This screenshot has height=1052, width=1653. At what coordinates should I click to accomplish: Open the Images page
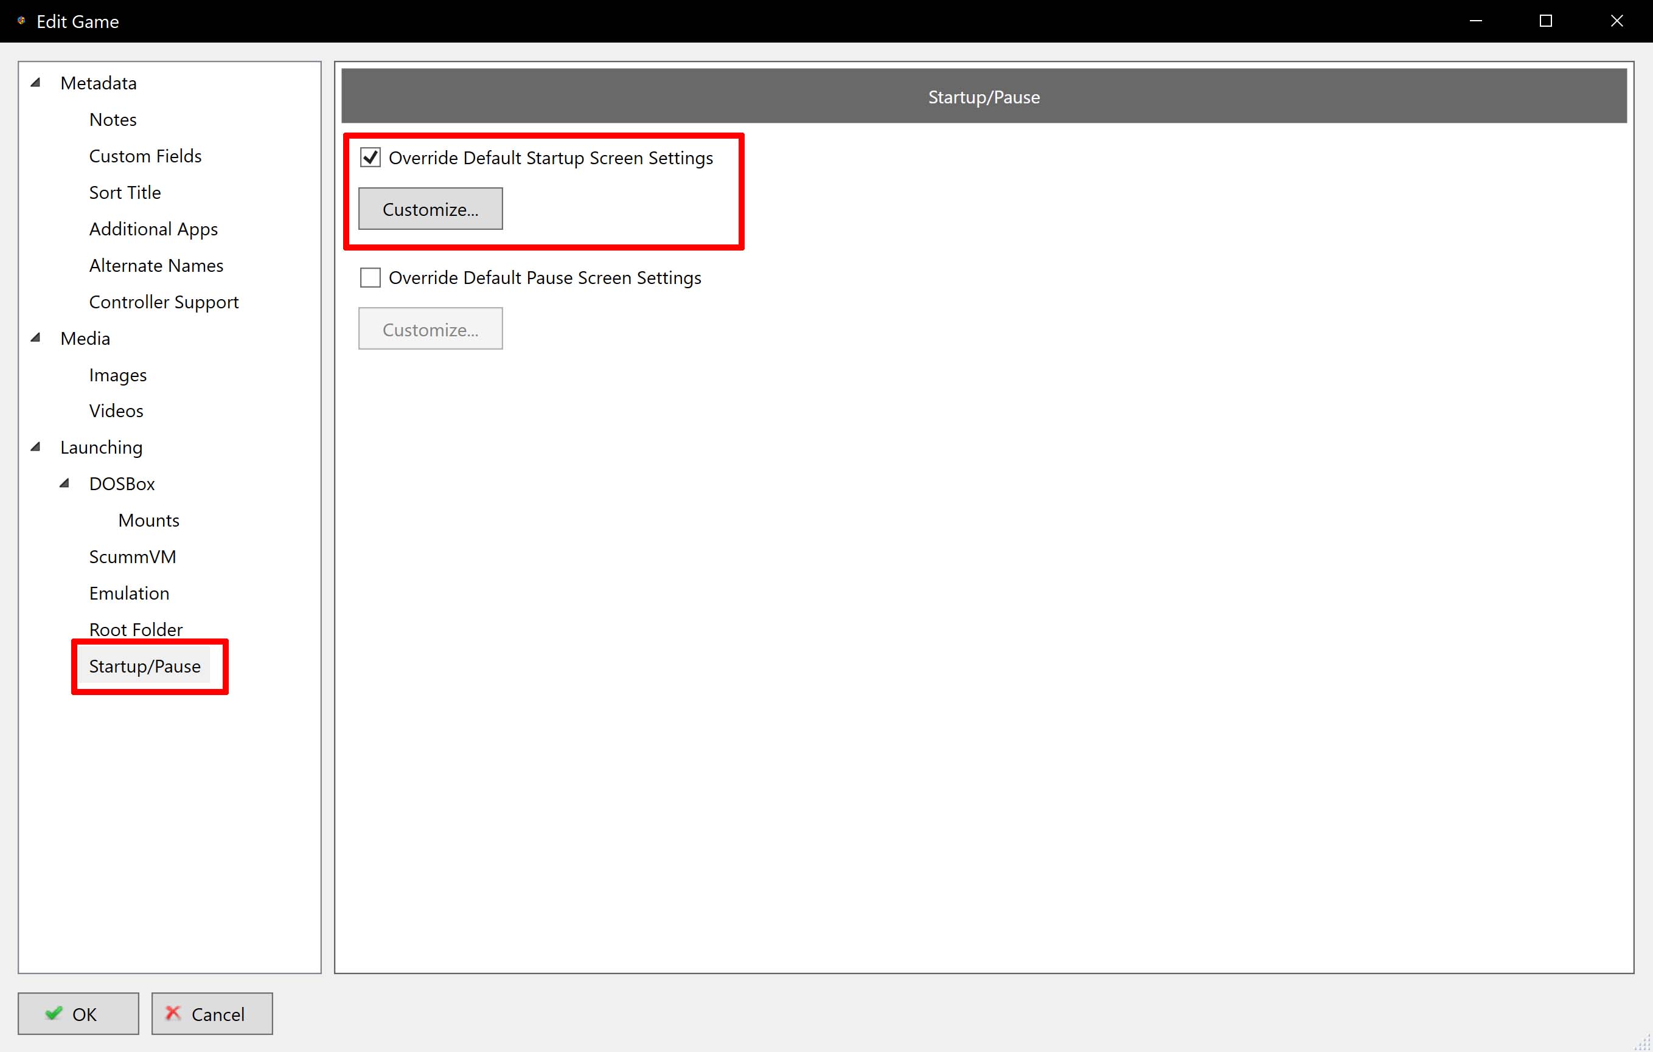pos(117,375)
